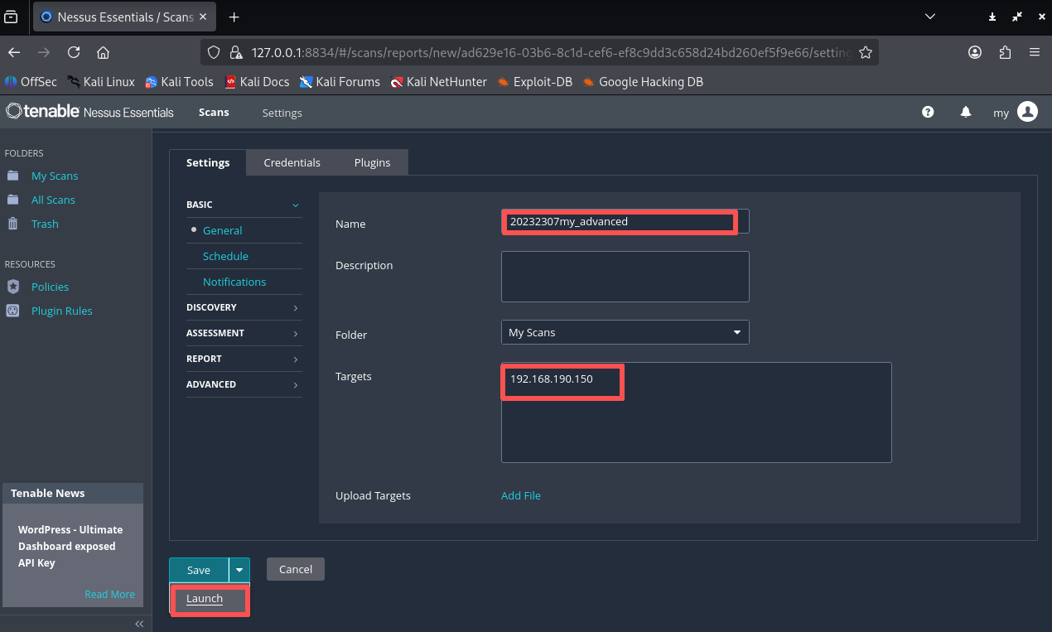The image size is (1052, 632).
Task: Open the user account avatar icon
Action: [1027, 112]
